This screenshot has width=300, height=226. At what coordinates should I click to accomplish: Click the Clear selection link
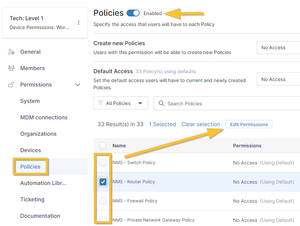(200, 124)
